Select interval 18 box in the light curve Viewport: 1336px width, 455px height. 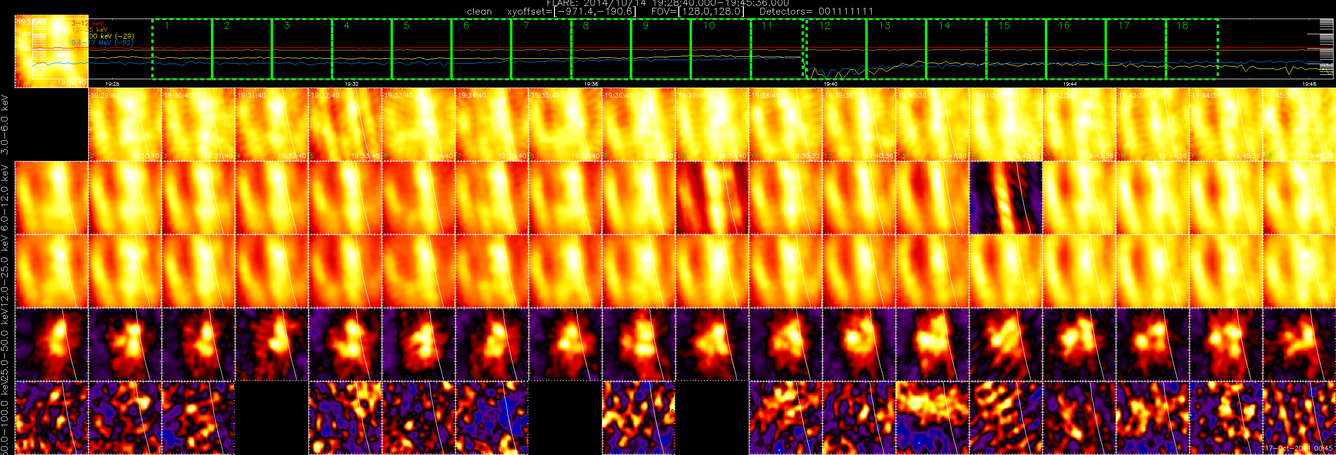(x=1192, y=49)
